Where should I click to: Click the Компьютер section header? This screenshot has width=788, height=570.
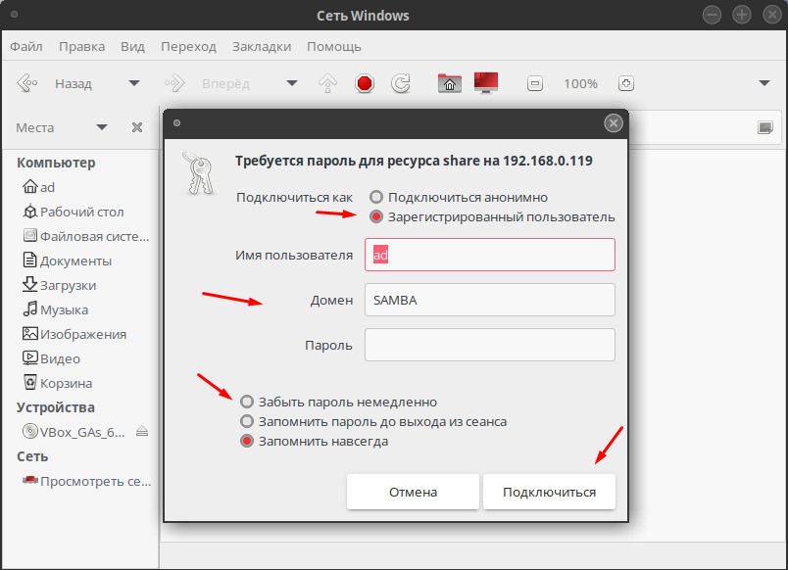pyautogui.click(x=56, y=163)
